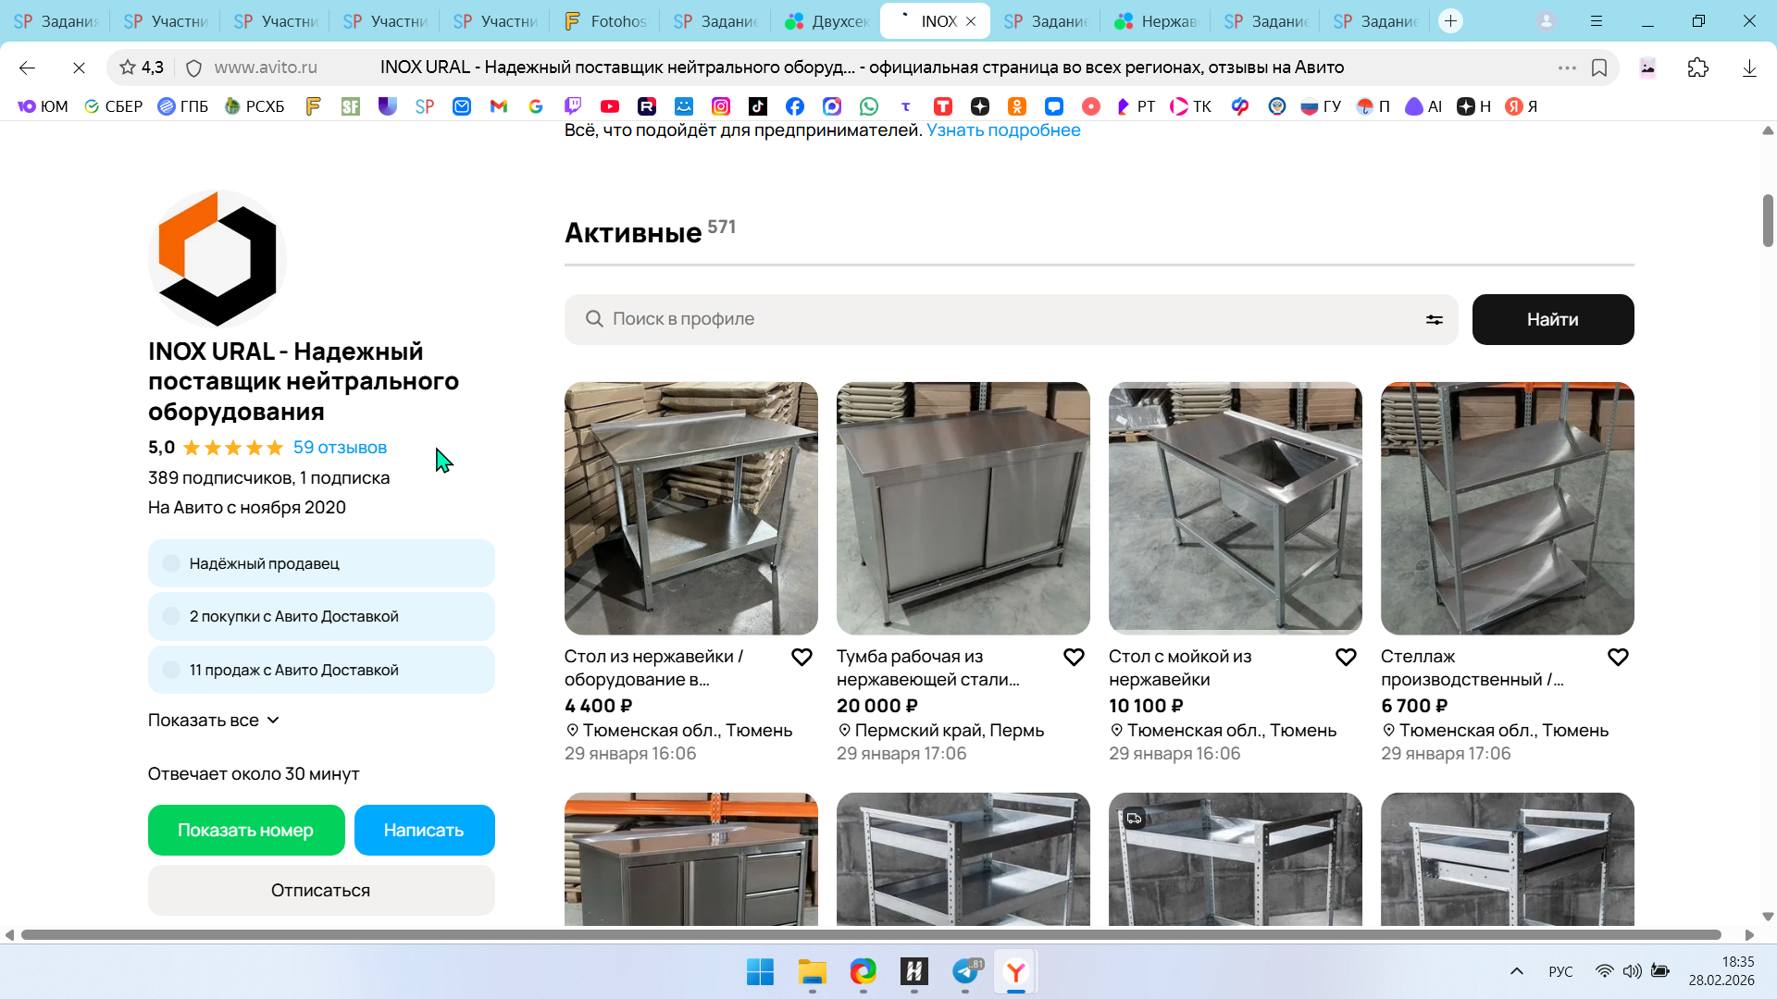This screenshot has height=999, width=1777.
Task: Show hidden system tray icons chevron
Action: click(1516, 971)
